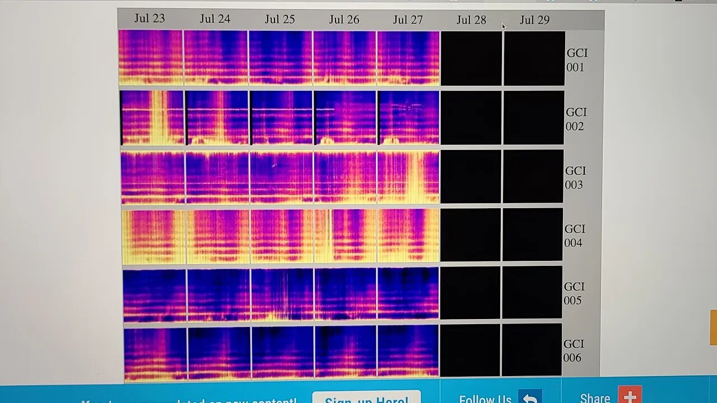The height and width of the screenshot is (403, 717).
Task: Open GCI 004 spectrogram for Jul 27
Action: pos(409,236)
